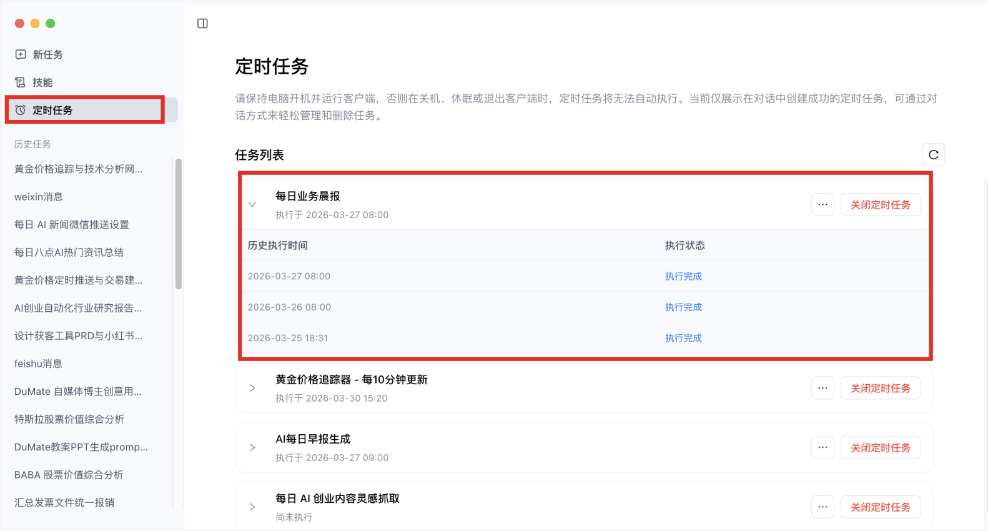Image resolution: width=988 pixels, height=531 pixels.
Task: Close scheduled task AI每日早报生成
Action: click(x=881, y=448)
